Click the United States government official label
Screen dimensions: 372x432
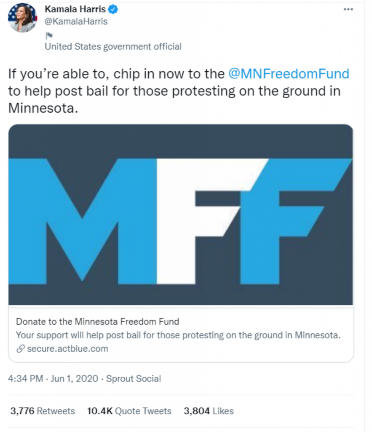click(113, 46)
